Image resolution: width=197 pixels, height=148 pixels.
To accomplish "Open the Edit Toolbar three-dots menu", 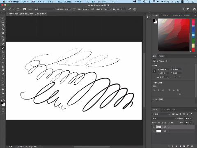I will point(3,97).
